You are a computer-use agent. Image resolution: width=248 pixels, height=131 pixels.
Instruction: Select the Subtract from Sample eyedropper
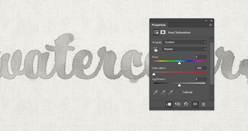170,92
